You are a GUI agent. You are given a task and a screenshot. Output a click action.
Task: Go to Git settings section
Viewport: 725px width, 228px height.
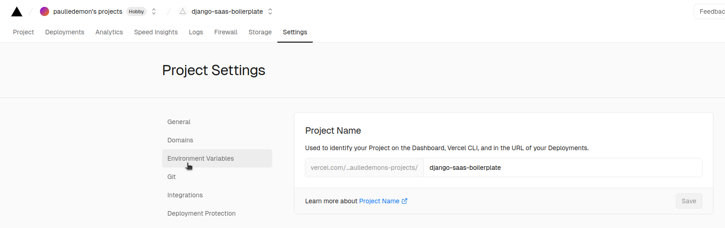pyautogui.click(x=172, y=177)
